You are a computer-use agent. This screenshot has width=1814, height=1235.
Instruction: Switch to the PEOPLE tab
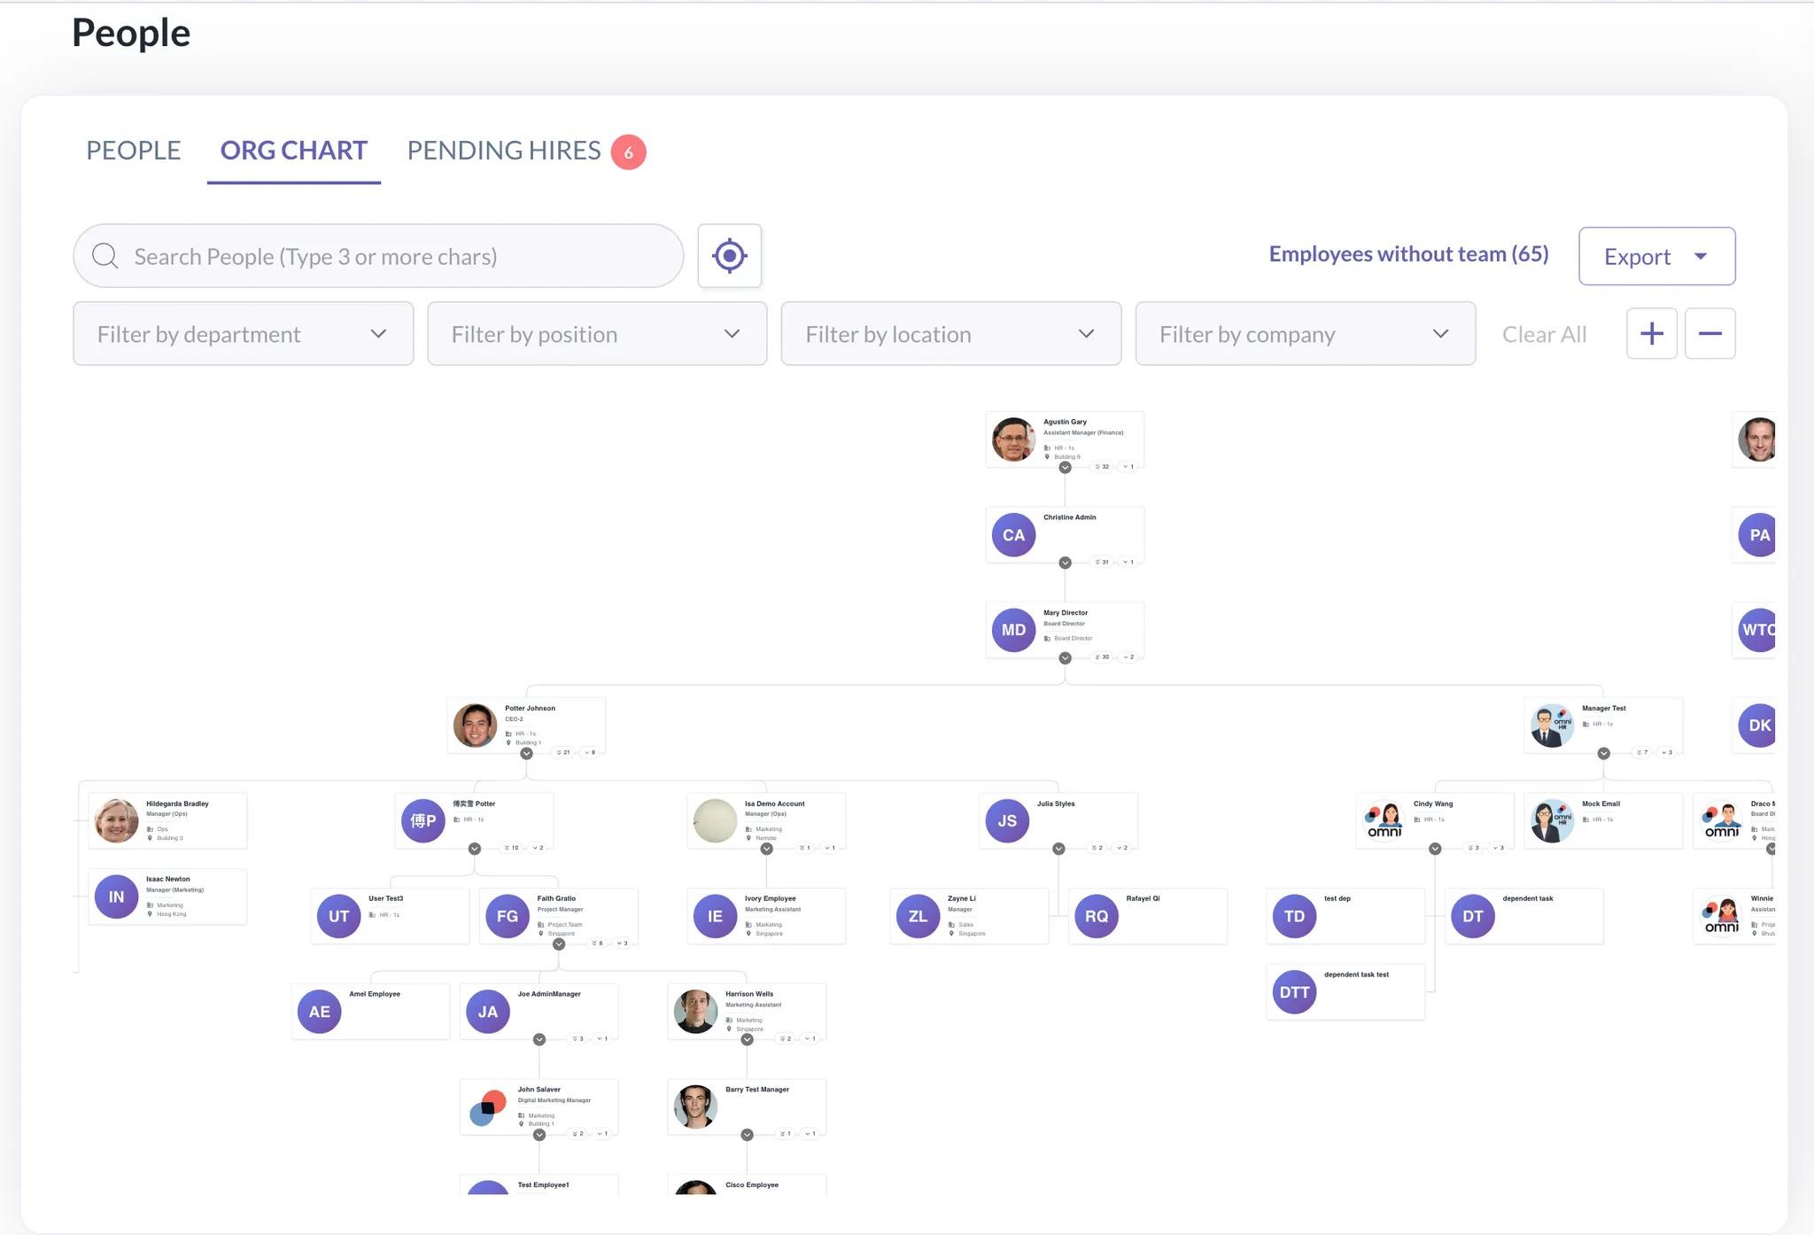[x=133, y=151]
